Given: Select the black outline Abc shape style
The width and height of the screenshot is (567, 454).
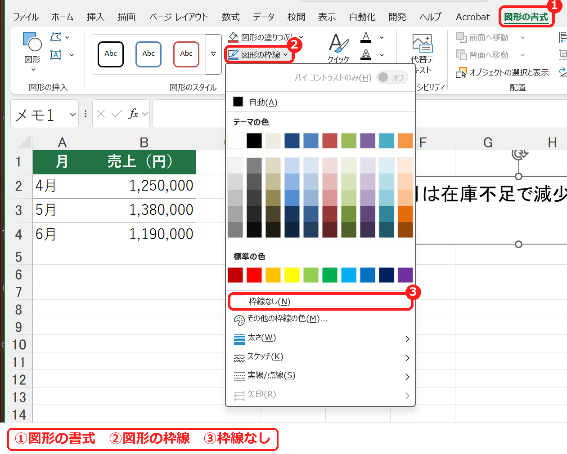Looking at the screenshot, I should [x=111, y=54].
